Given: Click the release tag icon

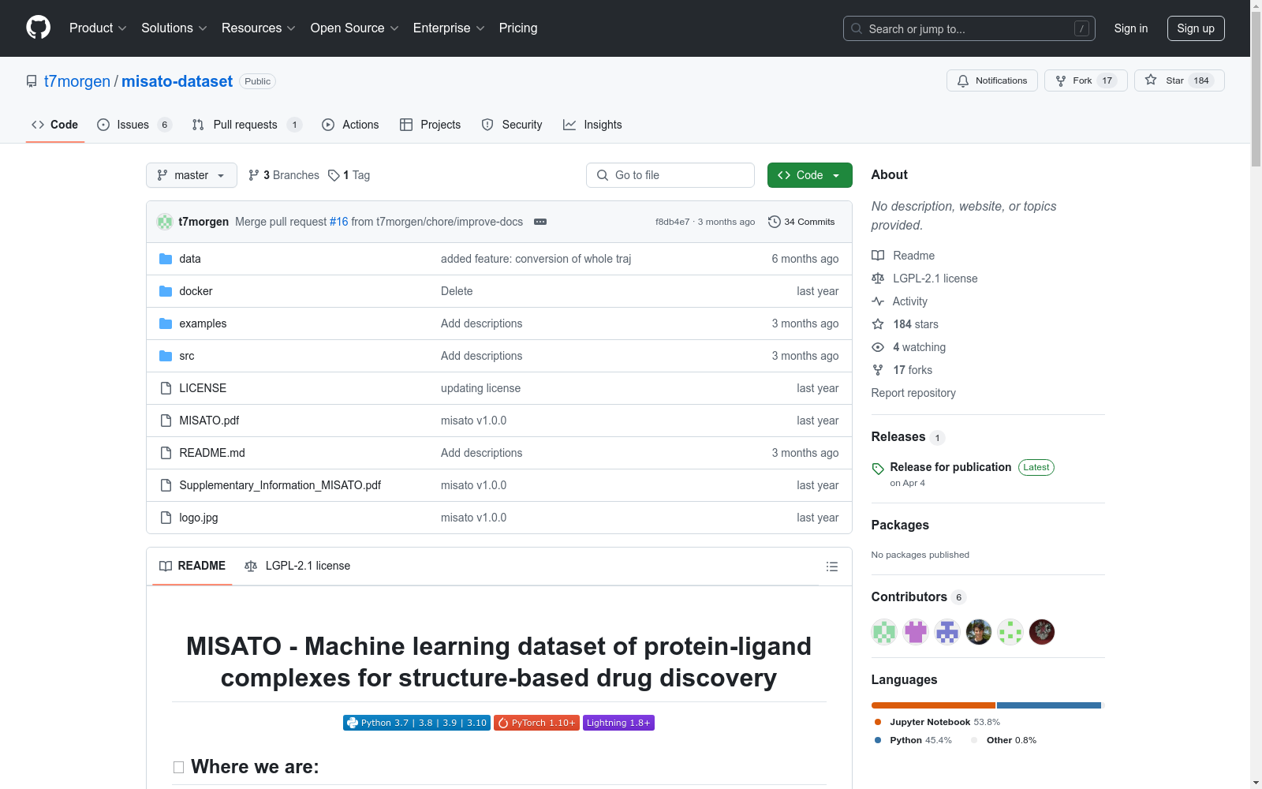Looking at the screenshot, I should coord(878,469).
